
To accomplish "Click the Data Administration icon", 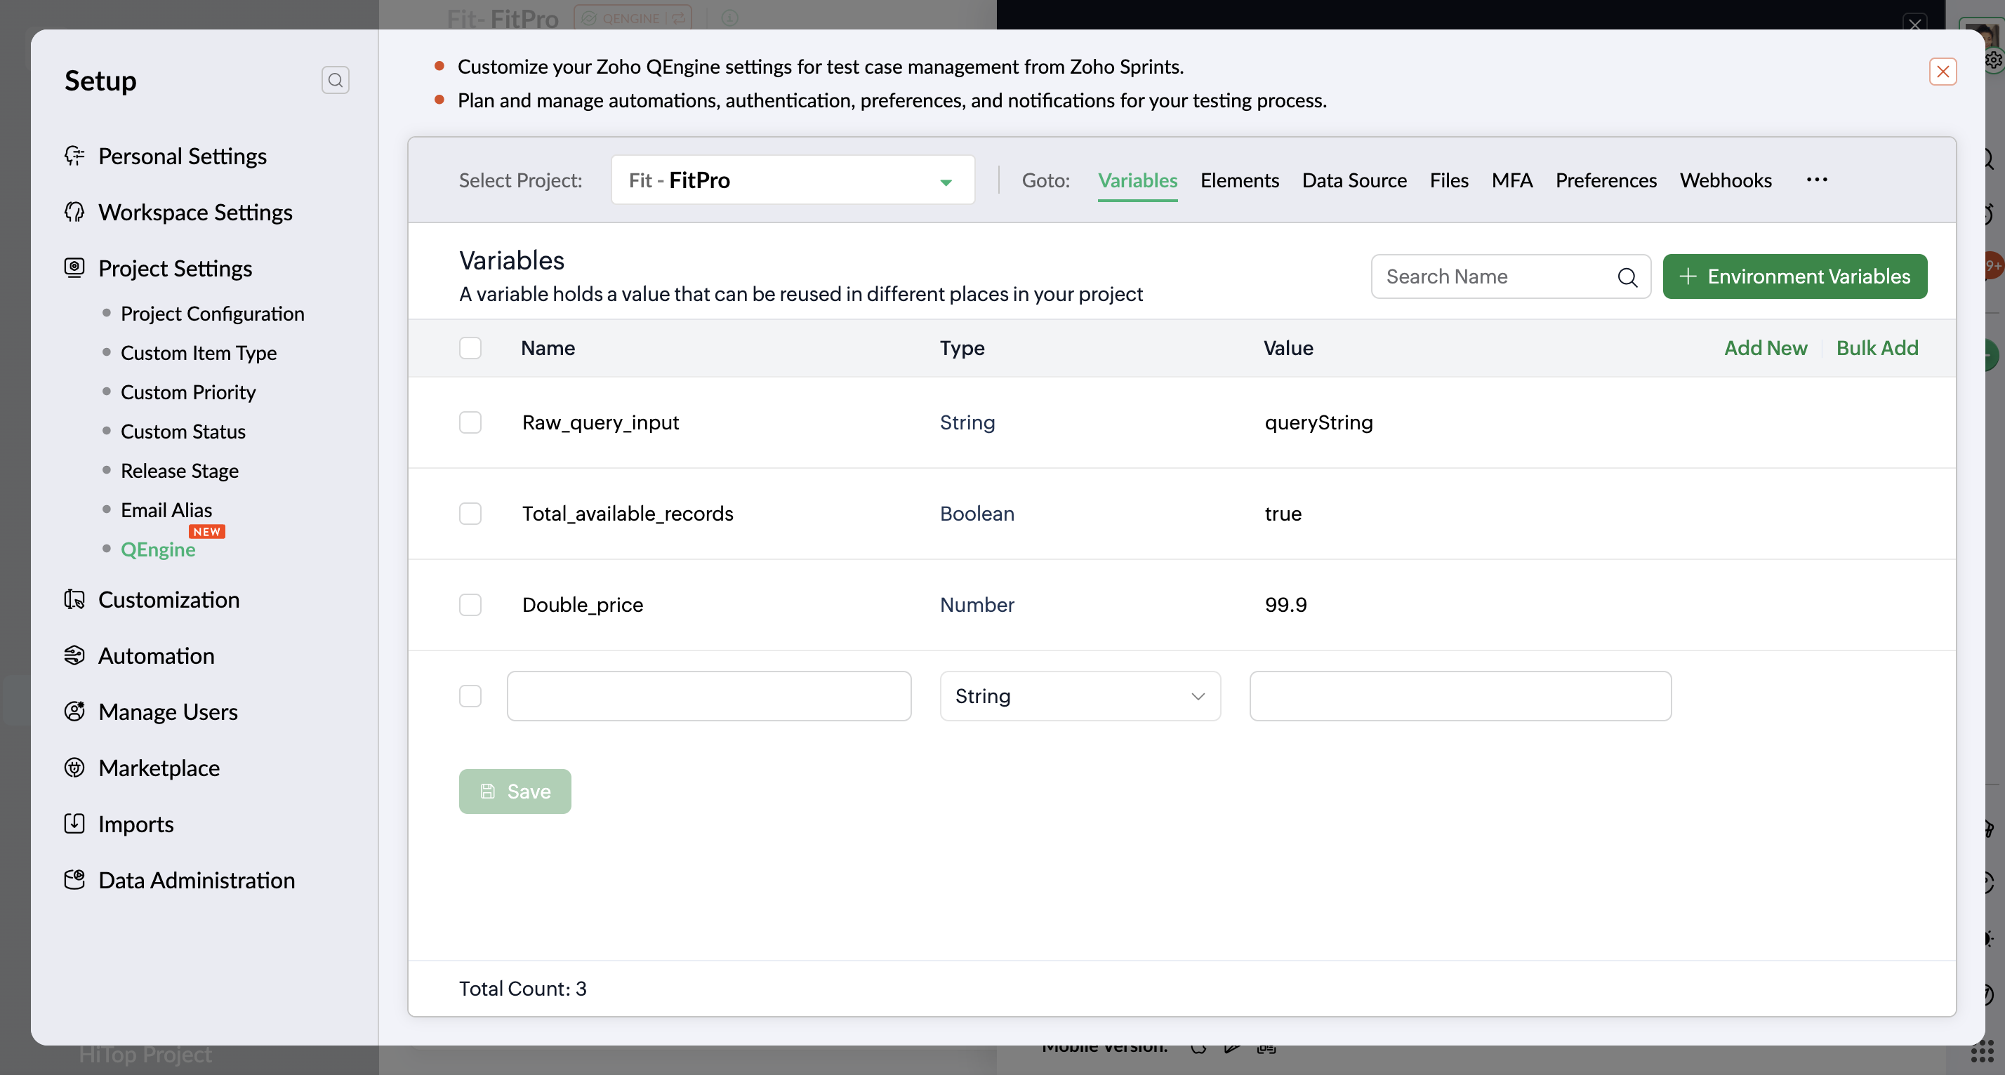I will click(74, 879).
